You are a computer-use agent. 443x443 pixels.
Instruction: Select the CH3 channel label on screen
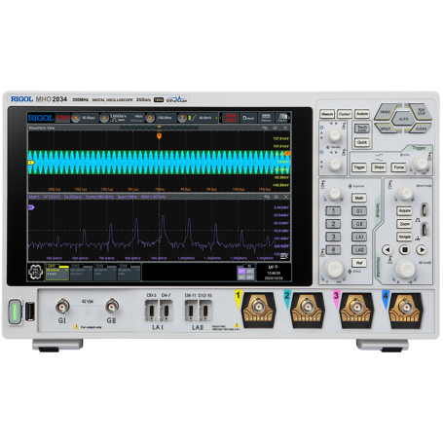click(105, 272)
